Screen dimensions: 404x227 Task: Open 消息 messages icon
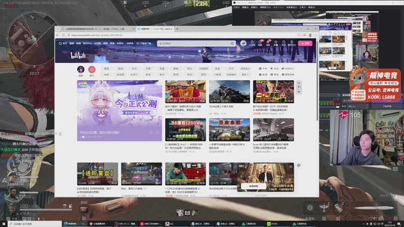pyautogui.click(x=260, y=43)
